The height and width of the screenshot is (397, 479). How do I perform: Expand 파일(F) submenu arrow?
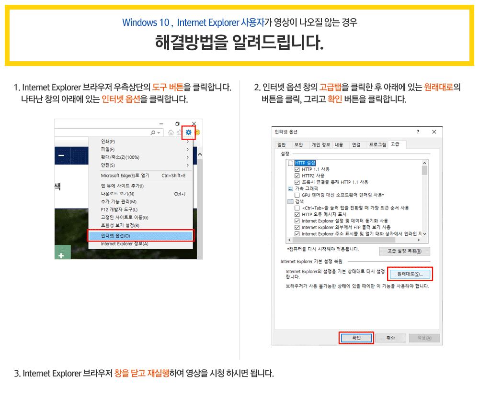(x=188, y=150)
